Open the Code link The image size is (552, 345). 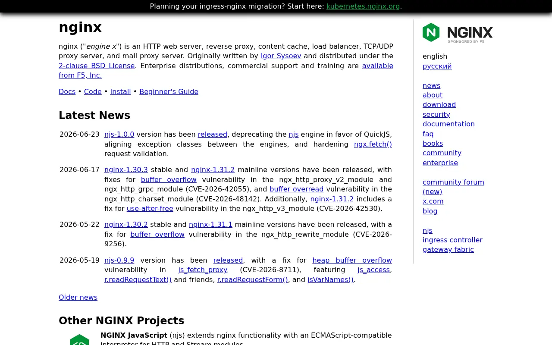click(x=93, y=91)
